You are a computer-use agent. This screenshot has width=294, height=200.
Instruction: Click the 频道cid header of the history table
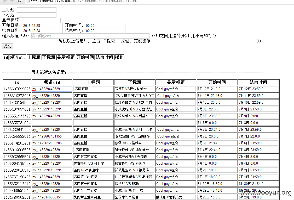[x=52, y=83]
